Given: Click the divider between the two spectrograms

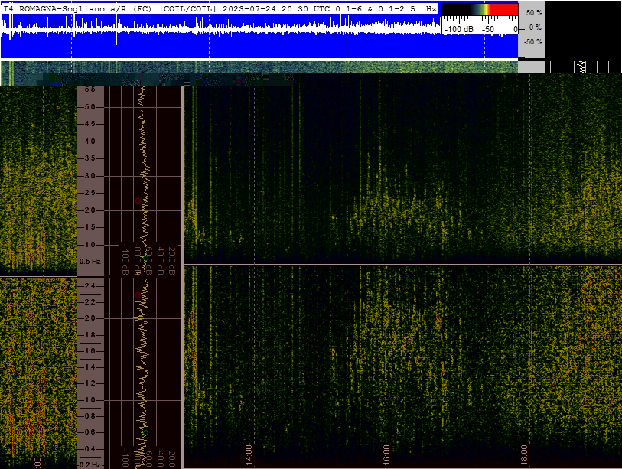Looking at the screenshot, I should pyautogui.click(x=403, y=264).
